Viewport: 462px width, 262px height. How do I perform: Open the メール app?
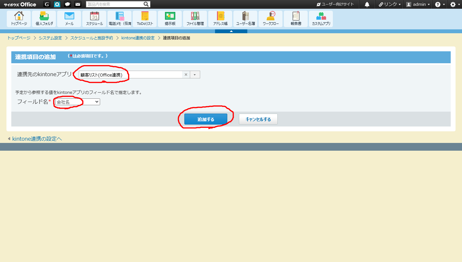pyautogui.click(x=69, y=19)
